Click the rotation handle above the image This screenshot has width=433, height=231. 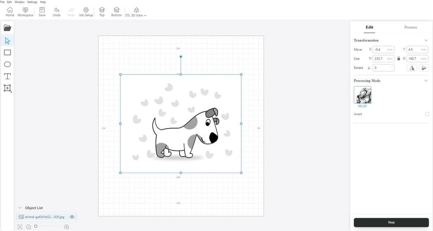(181, 56)
